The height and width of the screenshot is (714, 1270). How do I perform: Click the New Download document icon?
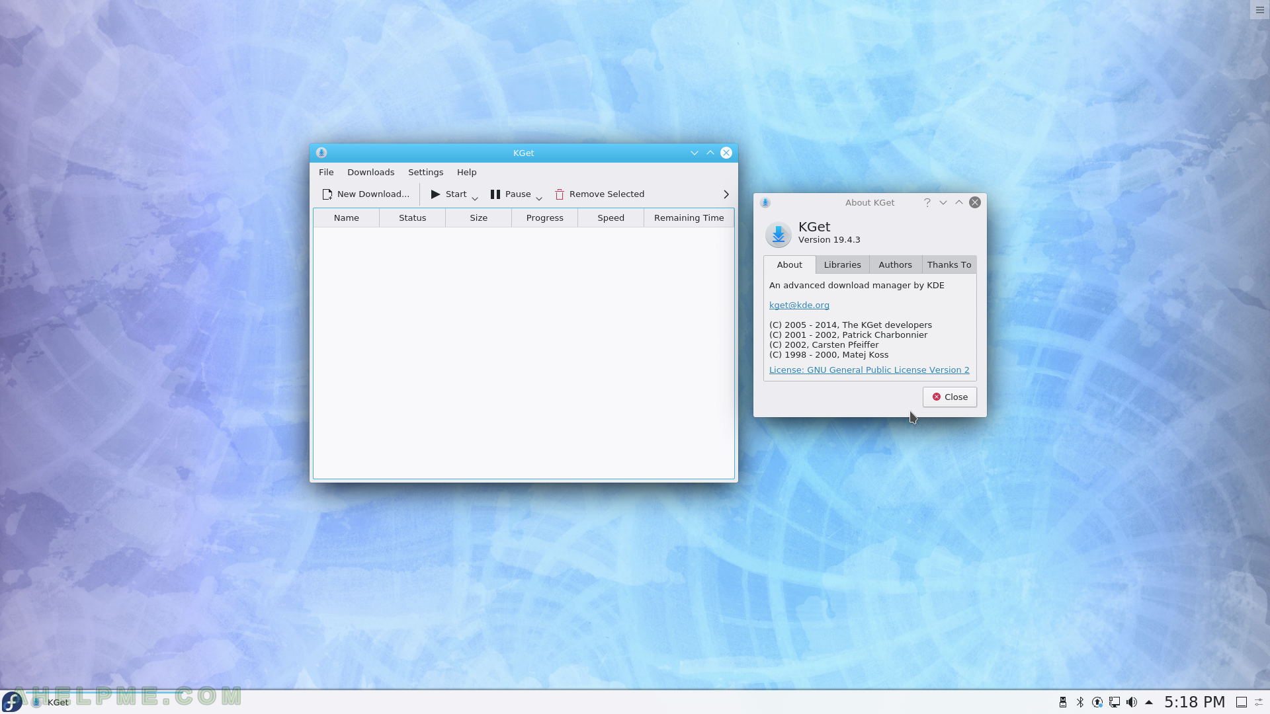[x=327, y=194]
